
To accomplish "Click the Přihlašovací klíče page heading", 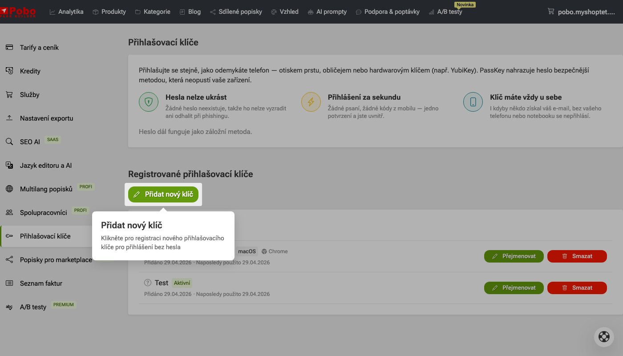I will [x=163, y=43].
